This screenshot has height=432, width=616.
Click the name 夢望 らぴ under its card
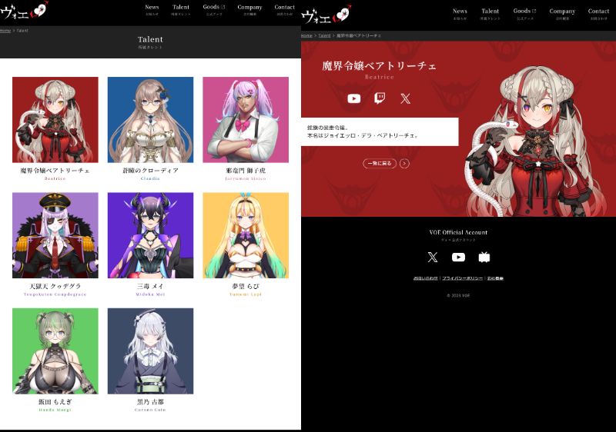point(246,286)
